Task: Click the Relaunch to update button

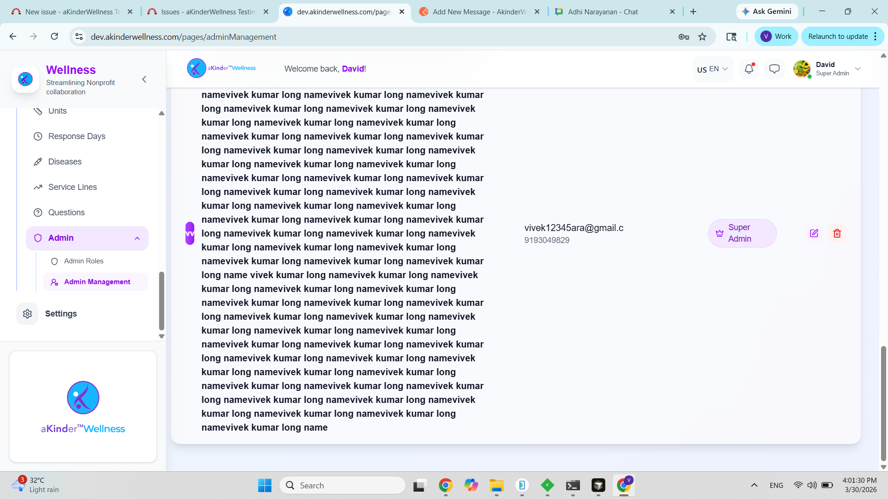Action: point(838,37)
